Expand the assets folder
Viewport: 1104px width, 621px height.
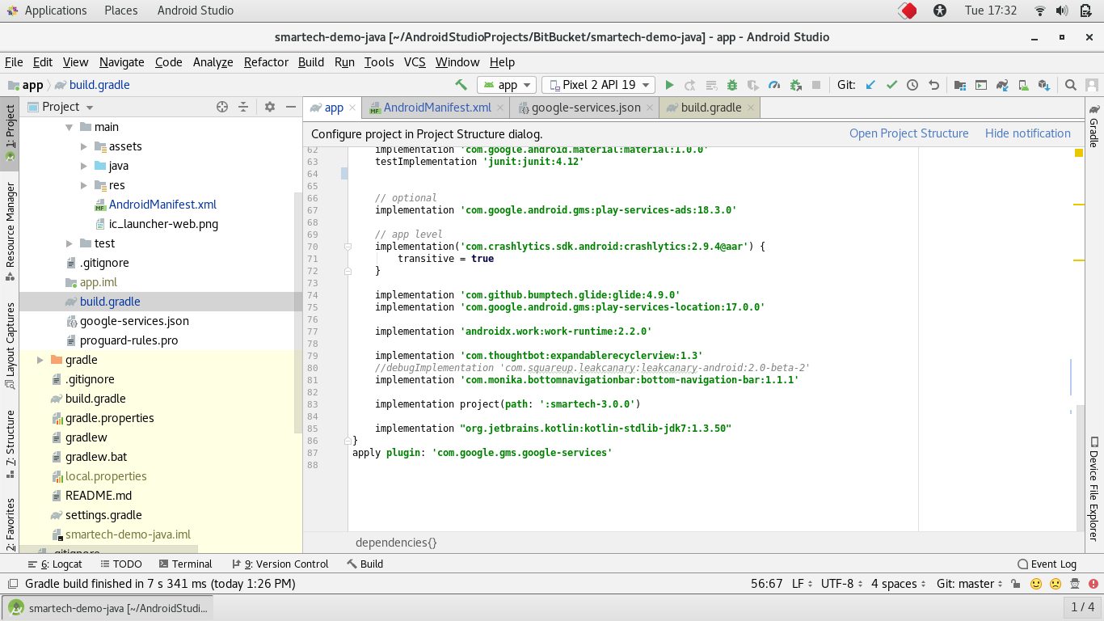(84, 146)
